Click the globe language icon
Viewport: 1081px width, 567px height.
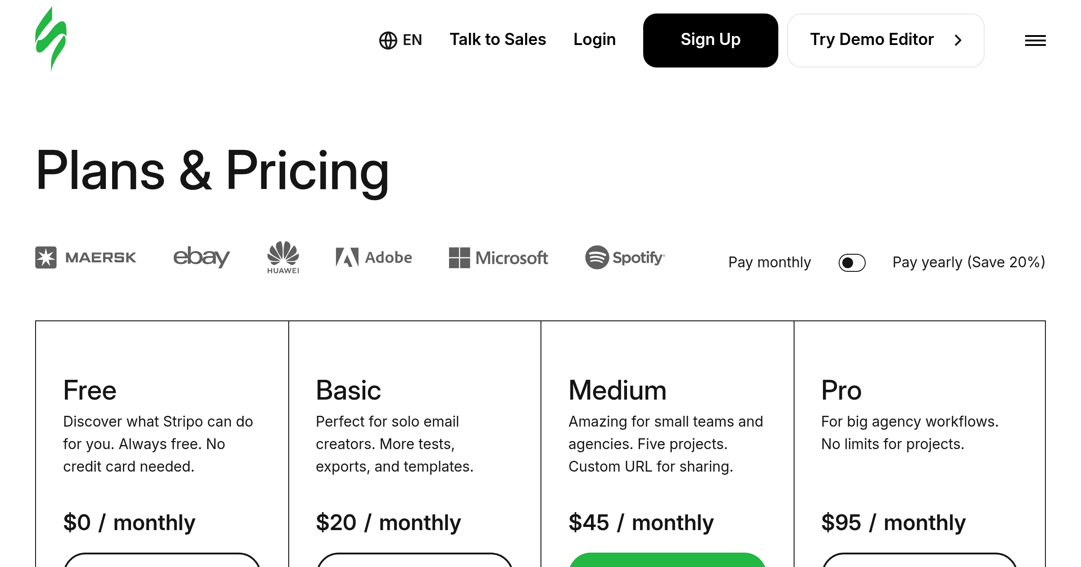coord(388,40)
